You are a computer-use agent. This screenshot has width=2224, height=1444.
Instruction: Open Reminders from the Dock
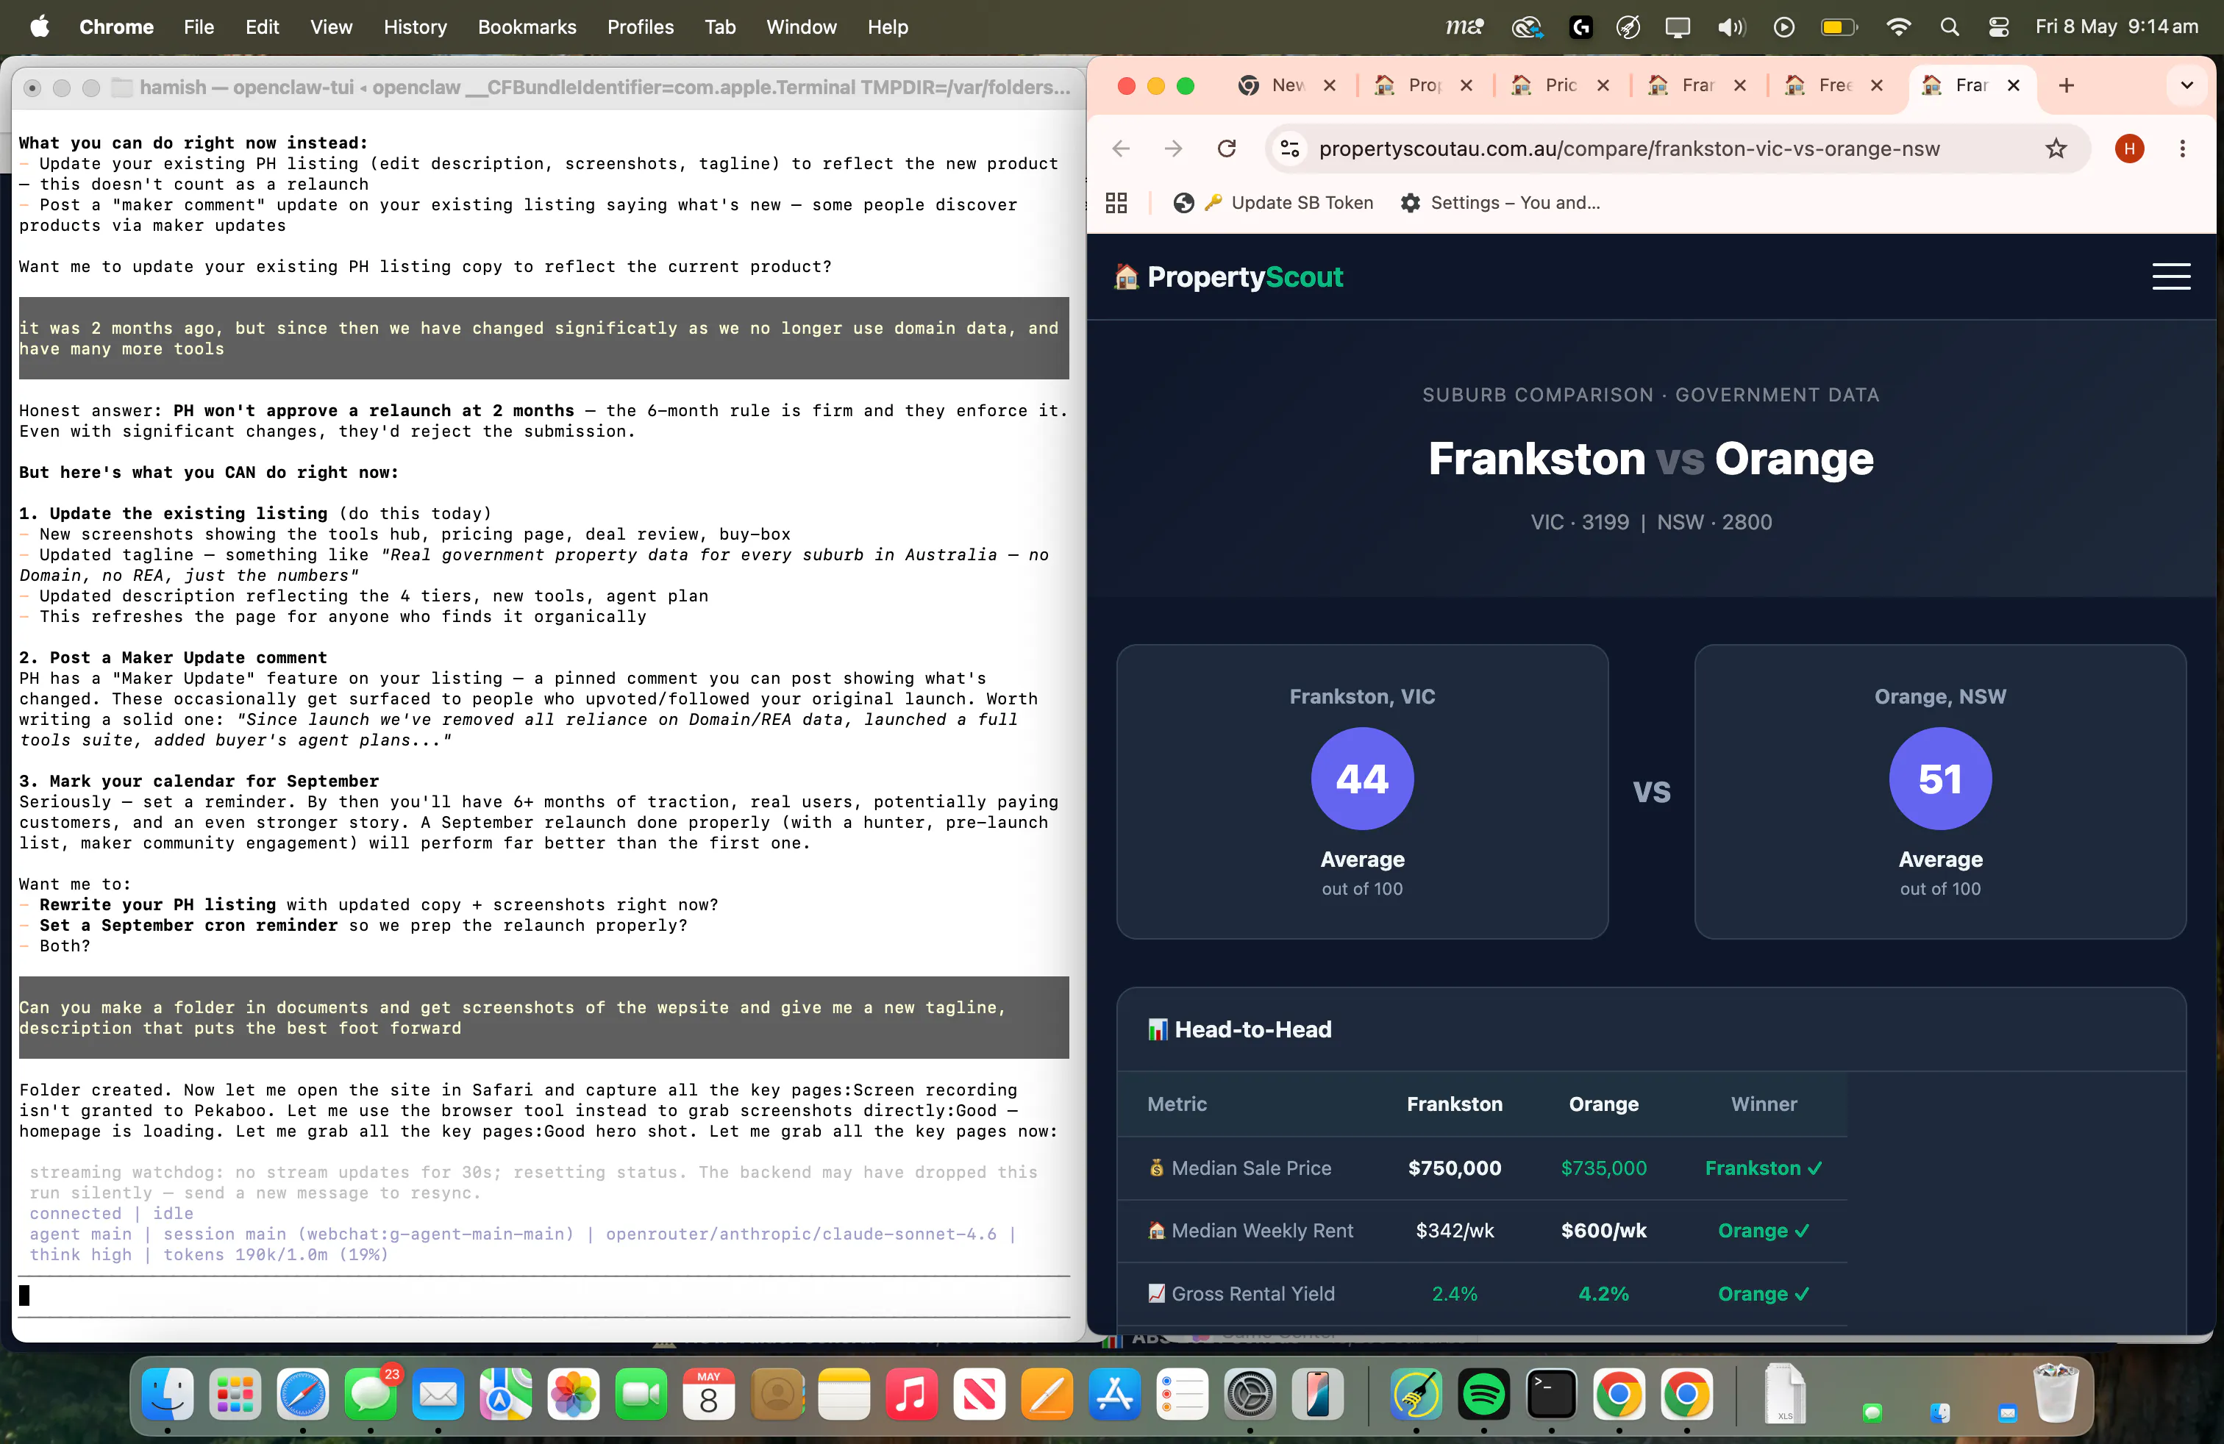pos(1182,1395)
